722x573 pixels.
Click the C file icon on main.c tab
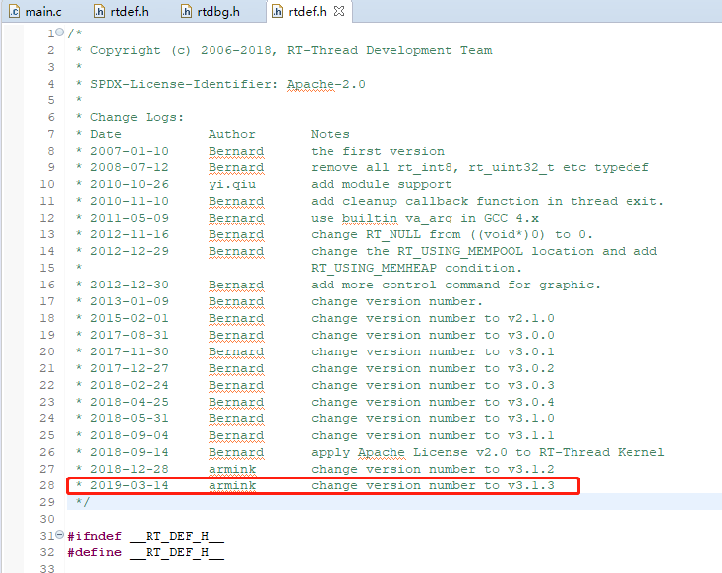pos(14,12)
